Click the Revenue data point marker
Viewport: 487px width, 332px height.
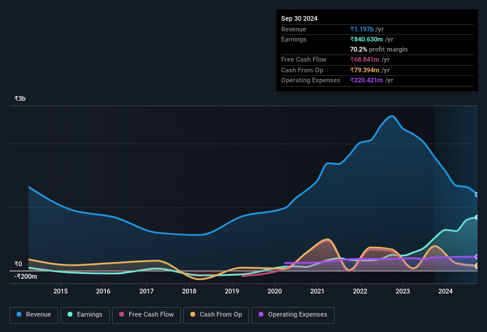[x=477, y=195]
